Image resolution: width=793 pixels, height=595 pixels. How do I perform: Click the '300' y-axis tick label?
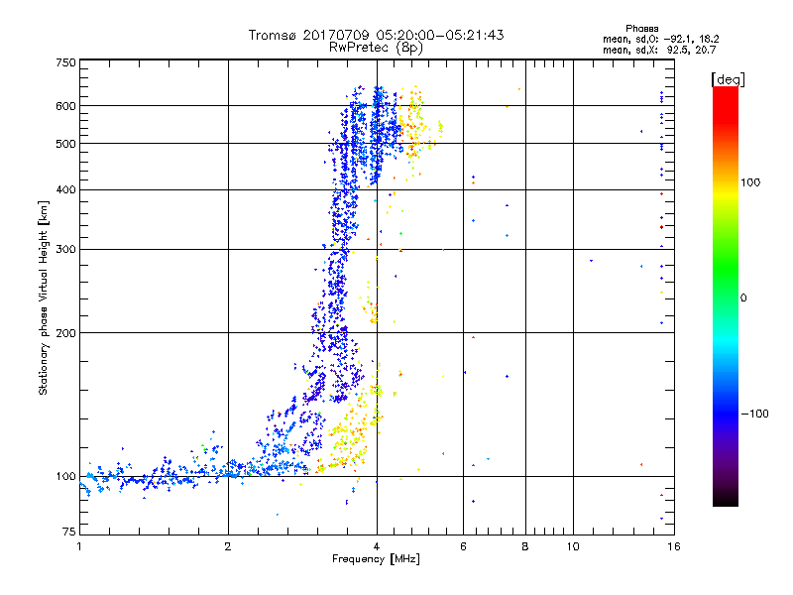pos(65,250)
